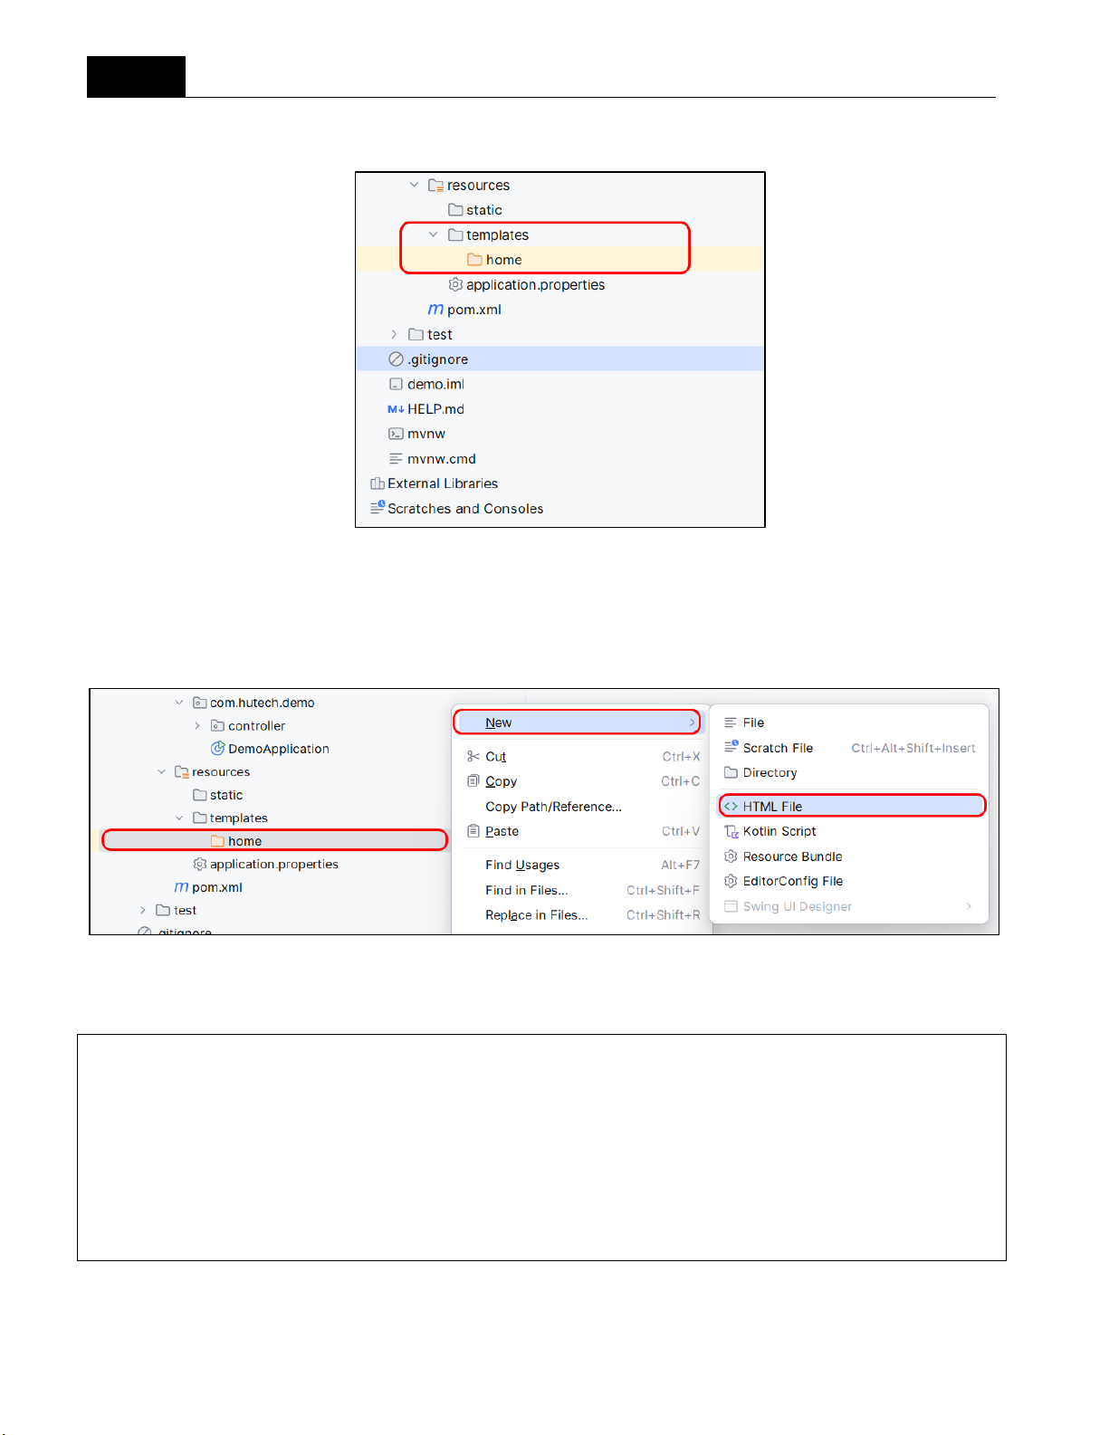Select Scratch File in the New submenu
The height and width of the screenshot is (1435, 1109).
click(778, 748)
